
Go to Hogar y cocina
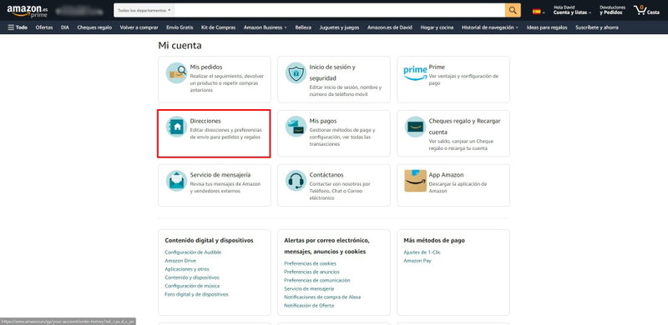[437, 27]
